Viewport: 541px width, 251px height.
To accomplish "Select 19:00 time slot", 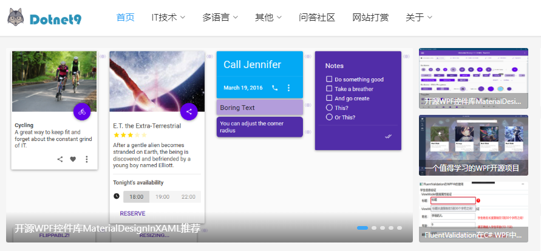I will (162, 197).
